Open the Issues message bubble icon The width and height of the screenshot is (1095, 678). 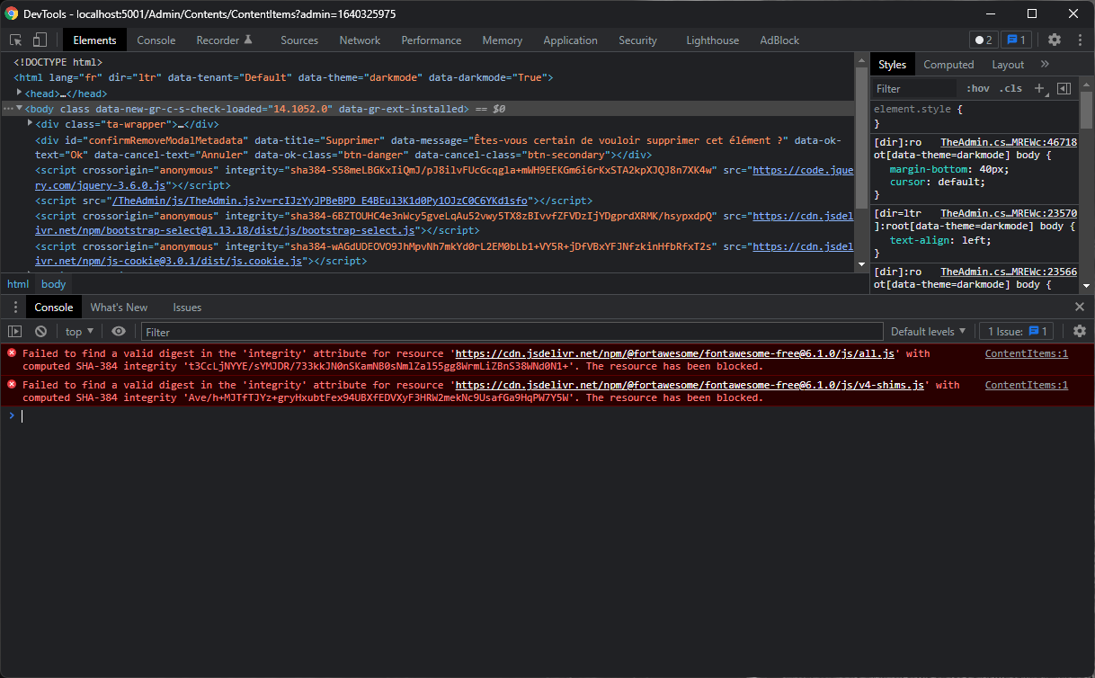1017,40
